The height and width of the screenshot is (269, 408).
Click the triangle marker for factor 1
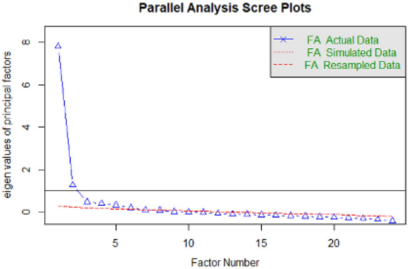point(58,46)
